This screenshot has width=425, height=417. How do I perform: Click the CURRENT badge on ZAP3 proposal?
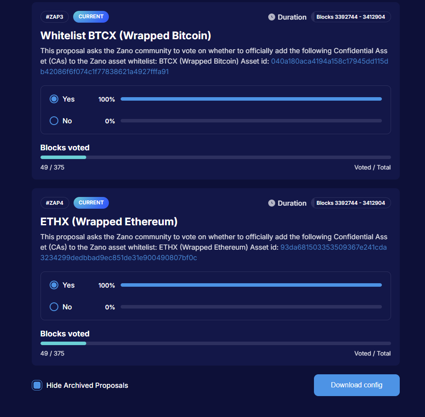coord(91,17)
